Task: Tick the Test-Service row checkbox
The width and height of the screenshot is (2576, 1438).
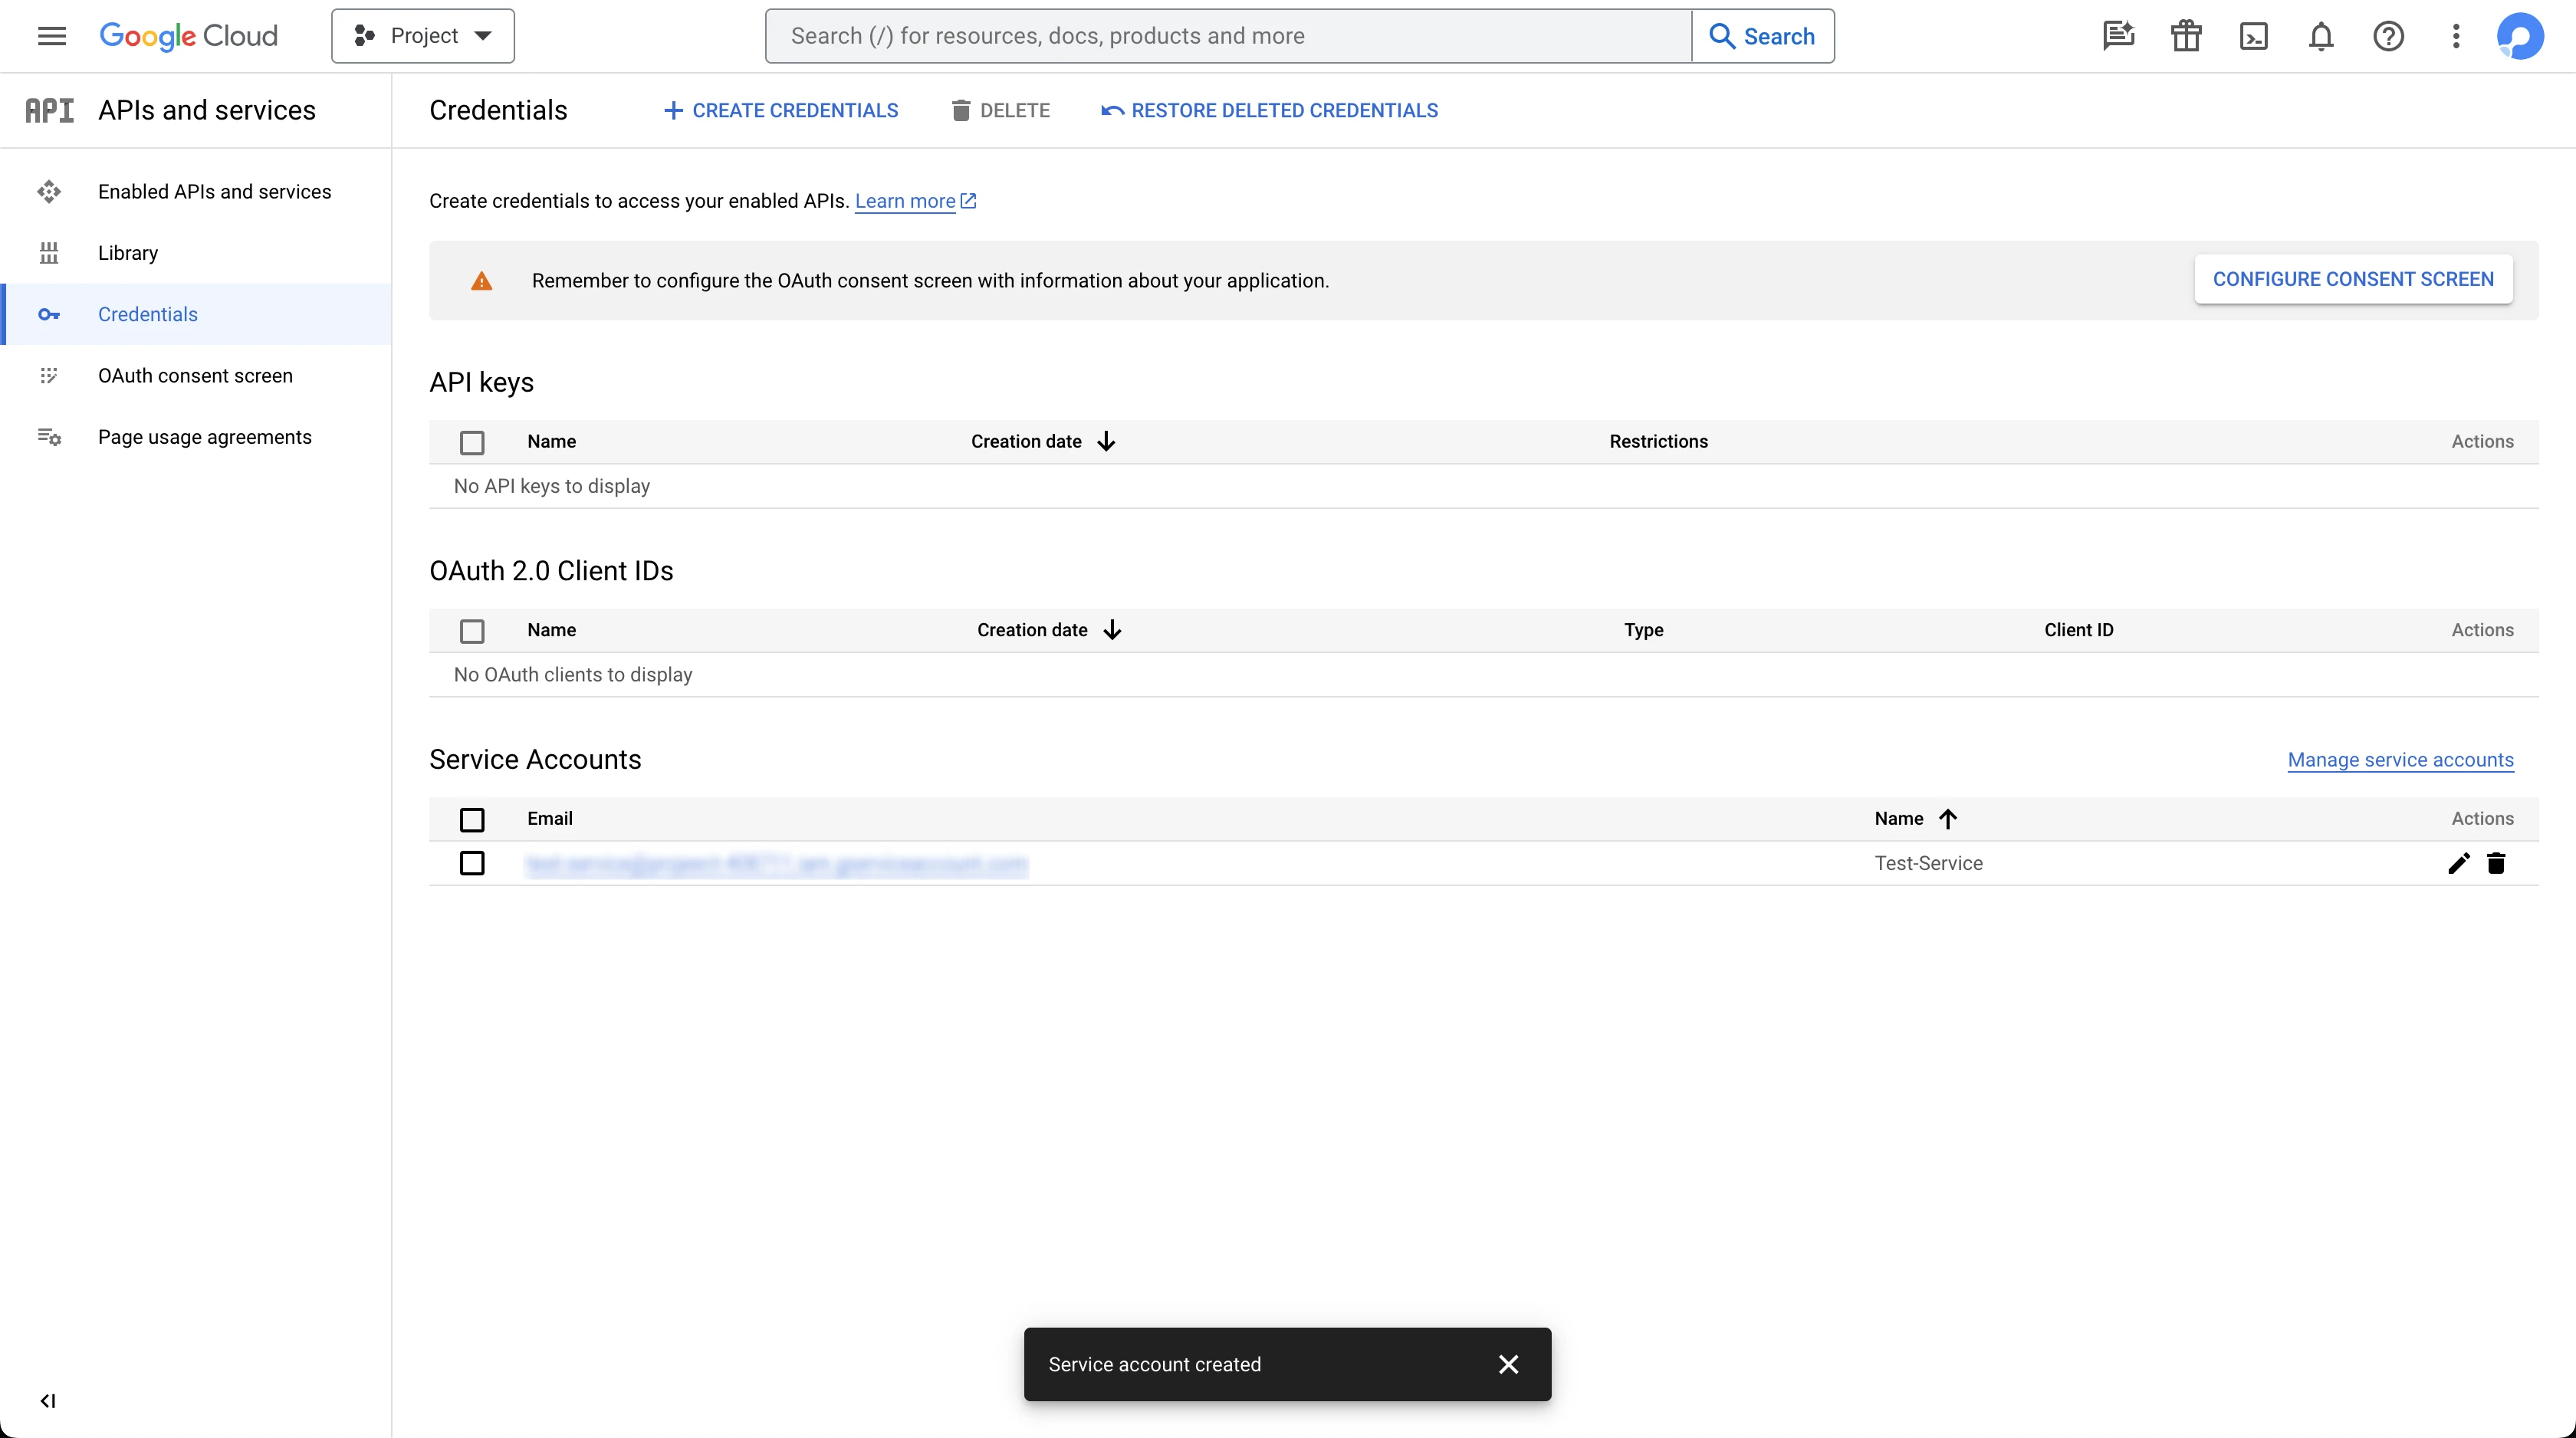Action: click(x=472, y=863)
